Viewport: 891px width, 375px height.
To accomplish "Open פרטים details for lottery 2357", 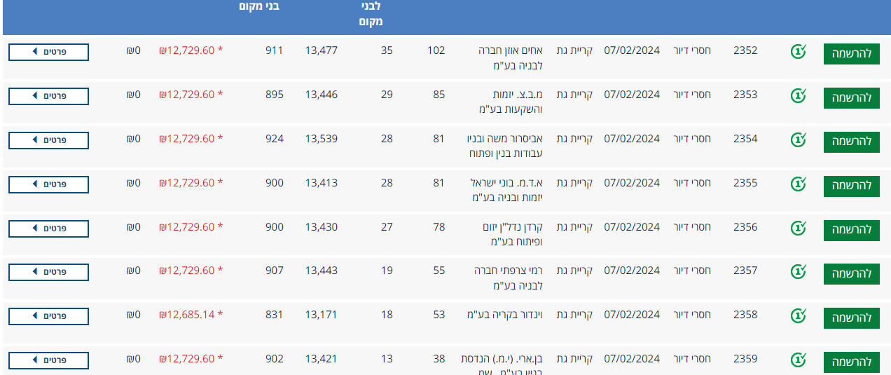I will pos(48,272).
